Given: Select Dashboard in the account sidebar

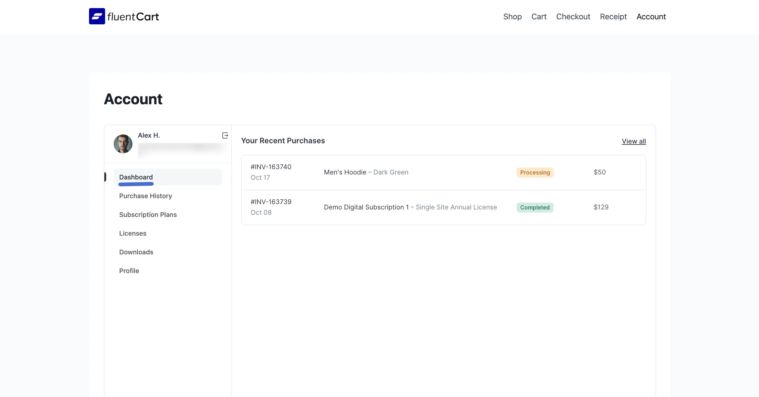Looking at the screenshot, I should (136, 177).
